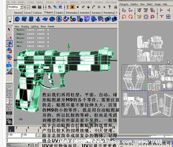Click the lock selection icon
Viewport: 173px width, 147px height.
pyautogui.click(x=116, y=7)
